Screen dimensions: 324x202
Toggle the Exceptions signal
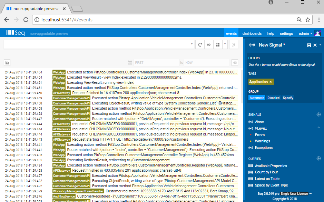(x=264, y=148)
